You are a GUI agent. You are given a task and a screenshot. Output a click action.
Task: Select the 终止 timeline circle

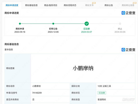point(120,24)
